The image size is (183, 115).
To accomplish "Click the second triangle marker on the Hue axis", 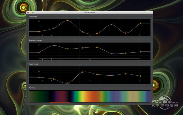I will (x=52, y=35).
